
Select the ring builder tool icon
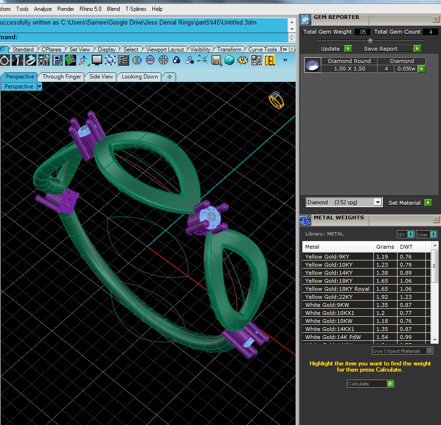pos(5,60)
